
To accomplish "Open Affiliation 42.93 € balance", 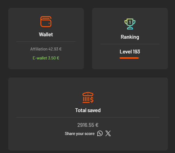I will (x=46, y=49).
